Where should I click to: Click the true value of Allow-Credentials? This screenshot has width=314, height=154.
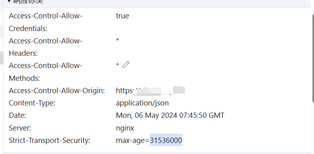[122, 16]
